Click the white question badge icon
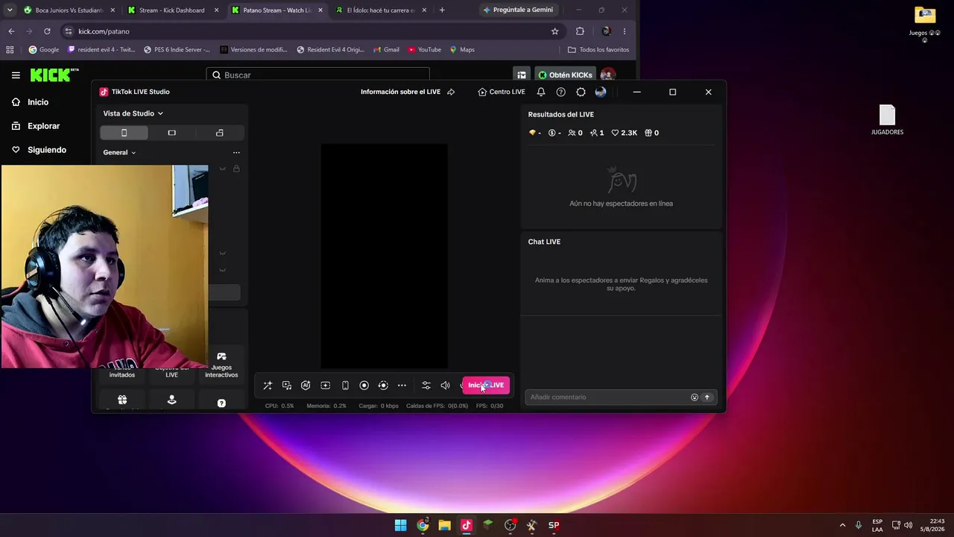This screenshot has height=537, width=954. coord(221,403)
